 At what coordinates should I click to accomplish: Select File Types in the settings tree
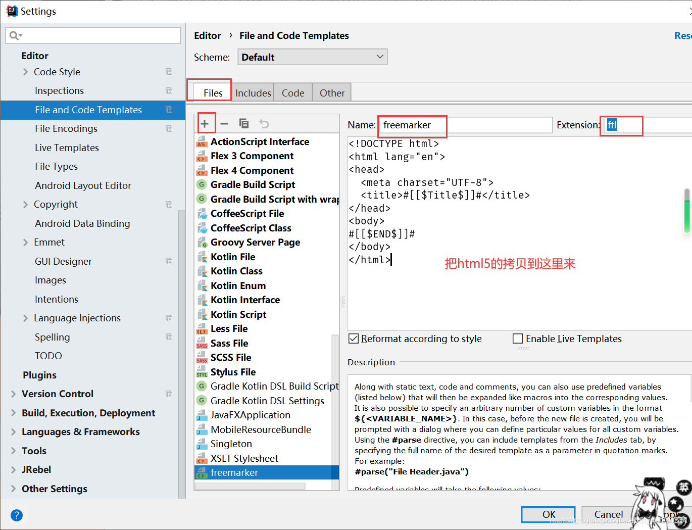(x=56, y=166)
